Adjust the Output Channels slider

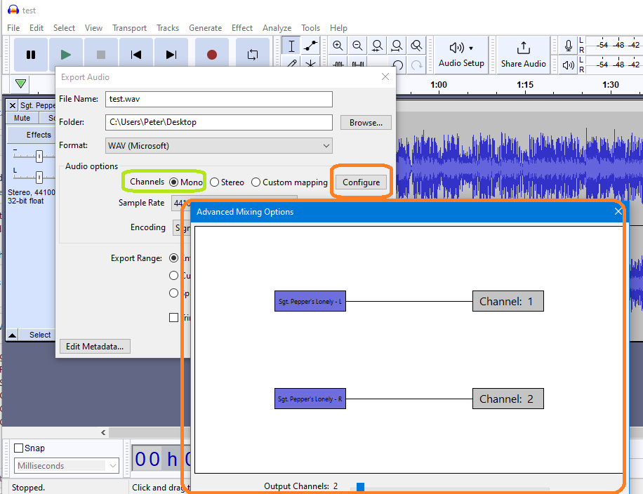(360, 485)
